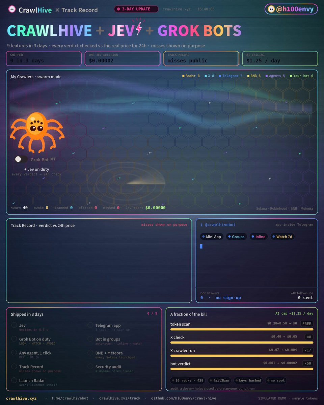Viewport: 324px width, 405px height.
Task: Click the keys hashed chip
Action: click(x=248, y=380)
